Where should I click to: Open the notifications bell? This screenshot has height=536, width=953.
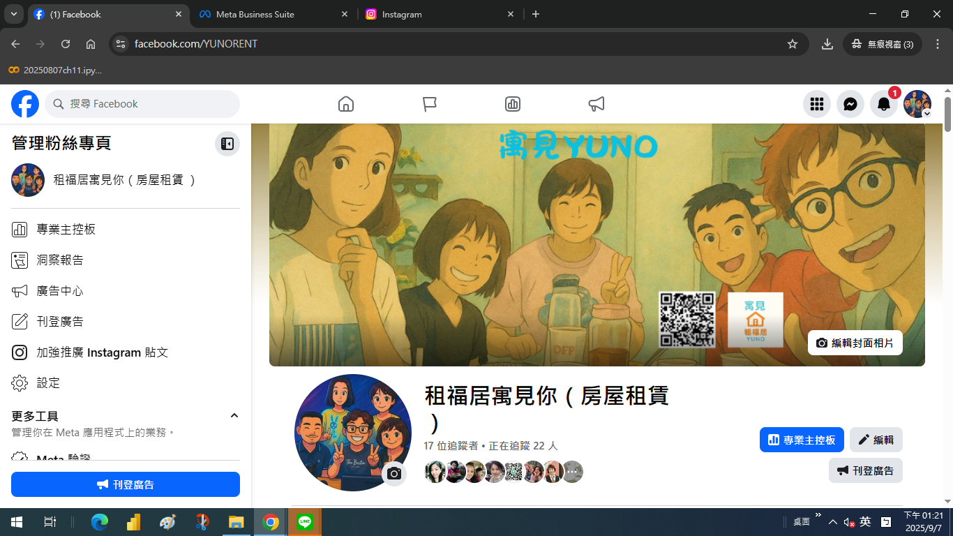click(x=883, y=104)
